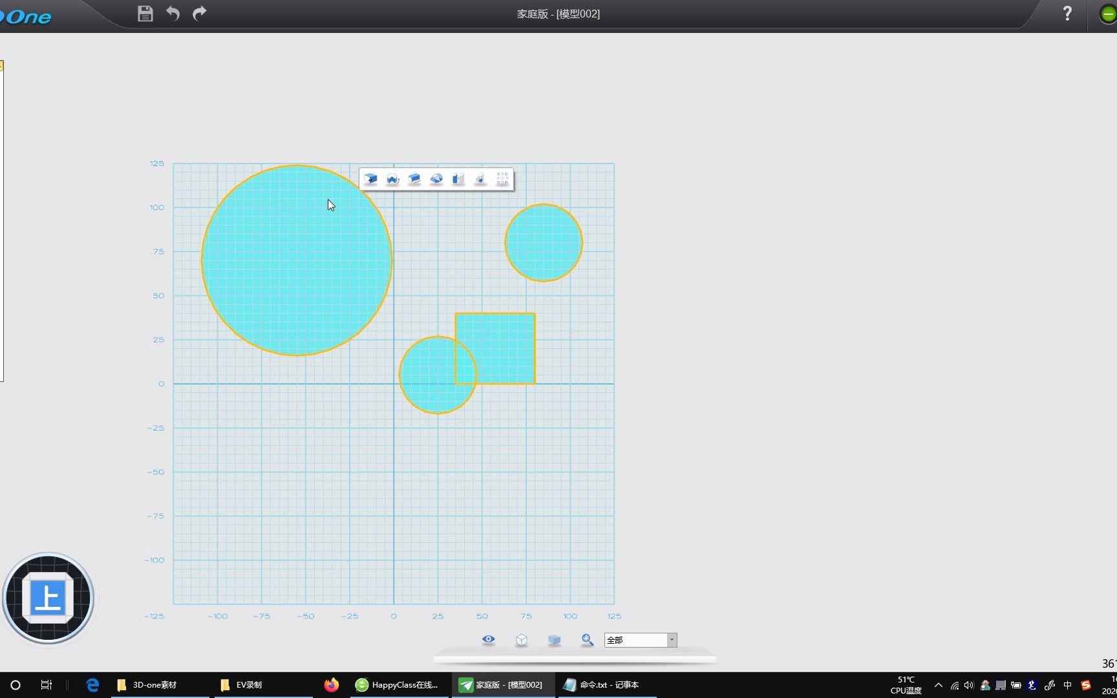Undo the last action

click(x=173, y=13)
